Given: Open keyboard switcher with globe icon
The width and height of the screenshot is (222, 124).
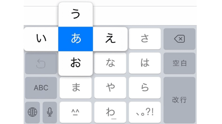Looking at the screenshot, I should tap(32, 112).
